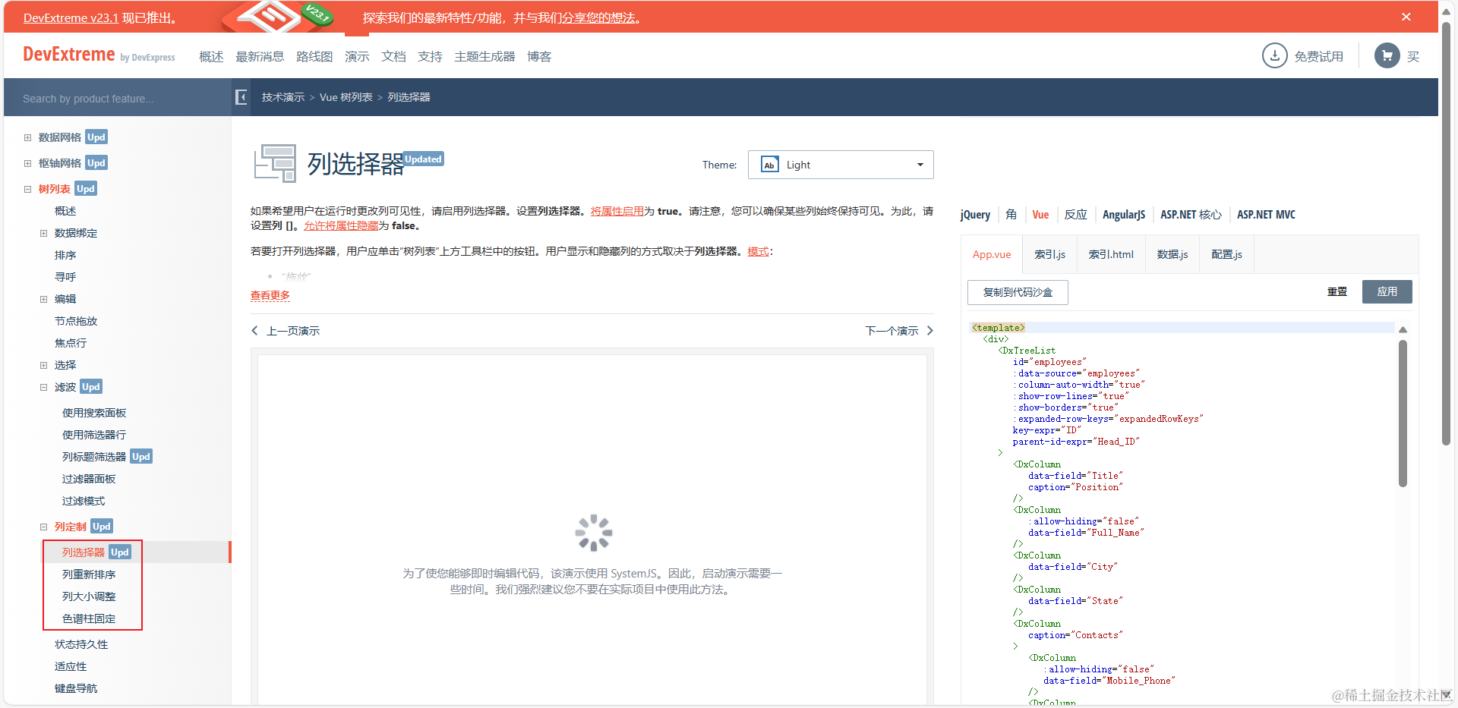Collapse the 树列表 tree node
The width and height of the screenshot is (1458, 708).
(x=27, y=189)
